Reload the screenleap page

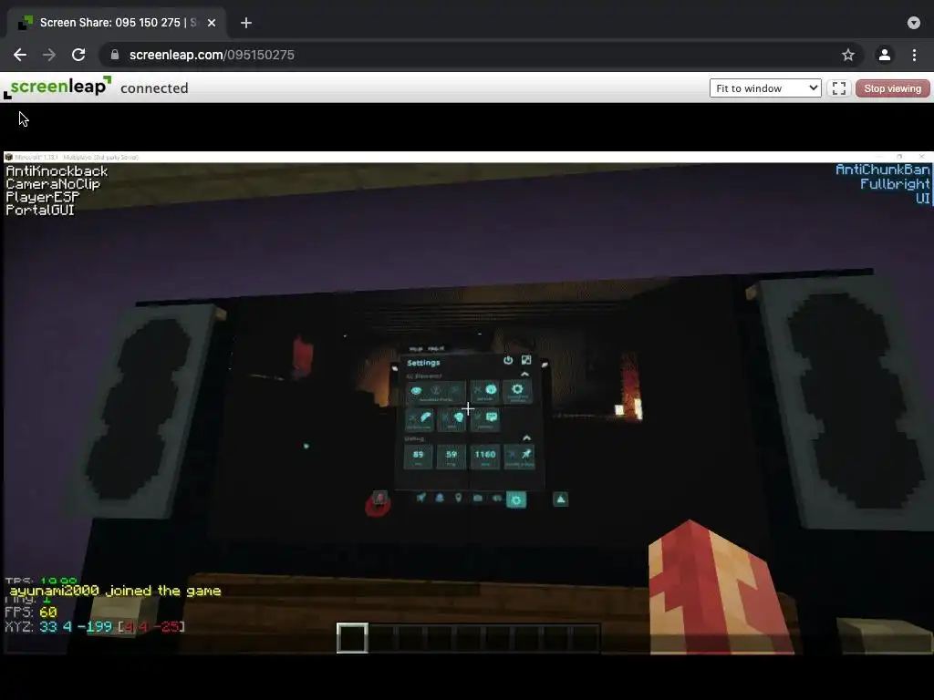78,55
